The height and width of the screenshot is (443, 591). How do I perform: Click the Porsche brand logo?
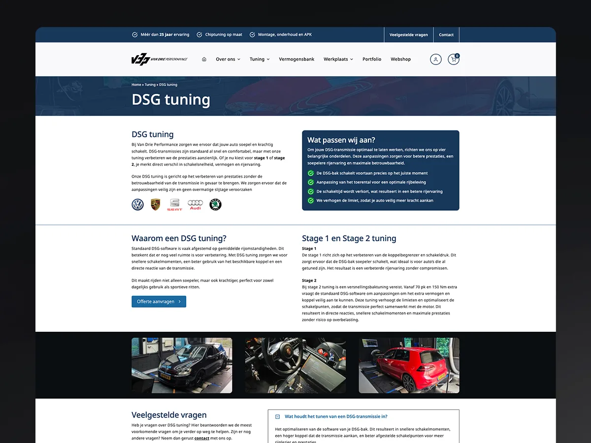point(155,205)
